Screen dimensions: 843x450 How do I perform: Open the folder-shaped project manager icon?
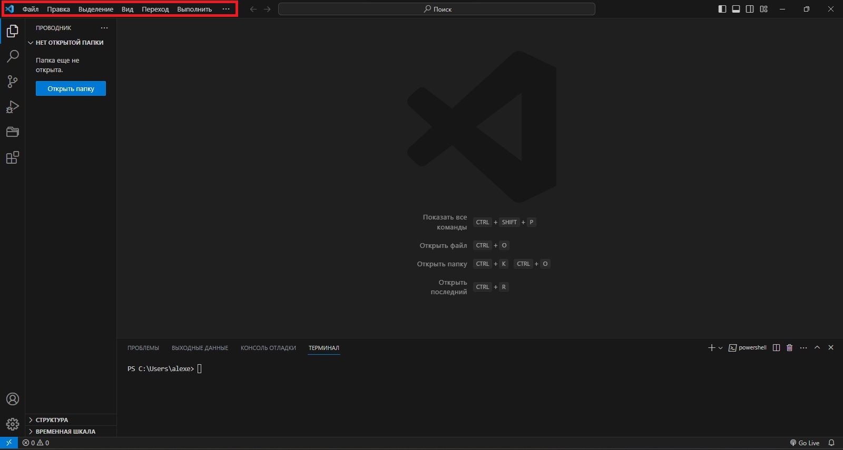13,132
